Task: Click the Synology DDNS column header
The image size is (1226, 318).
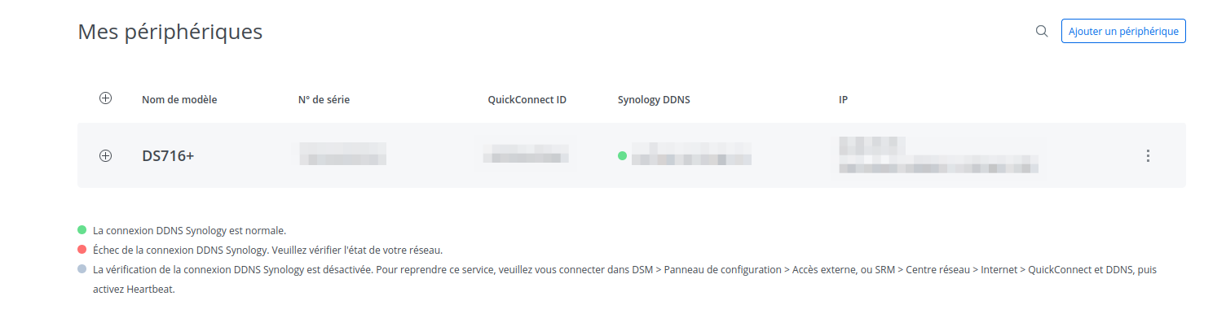Action: pyautogui.click(x=654, y=100)
